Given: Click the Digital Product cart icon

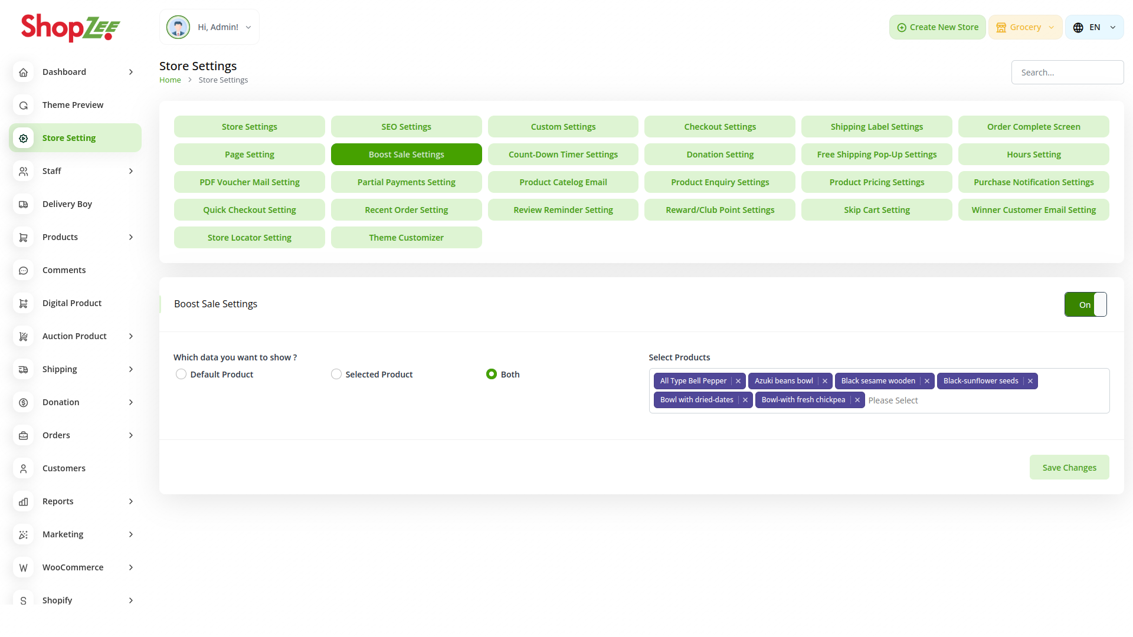Looking at the screenshot, I should coord(24,303).
